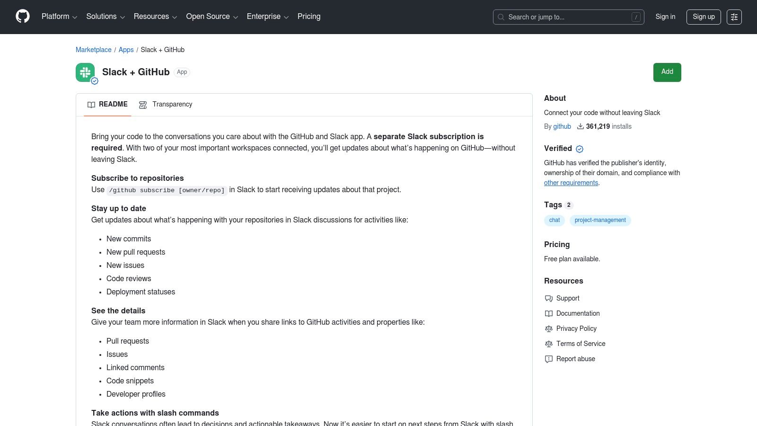The height and width of the screenshot is (426, 757).
Task: Click the README book icon
Action: click(x=91, y=105)
